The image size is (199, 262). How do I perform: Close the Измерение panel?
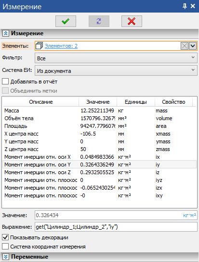[x=193, y=6]
